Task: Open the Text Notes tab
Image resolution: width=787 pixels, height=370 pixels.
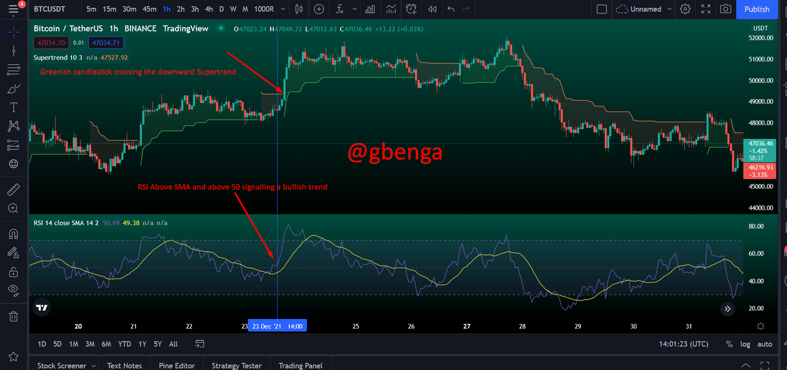Action: (x=124, y=365)
